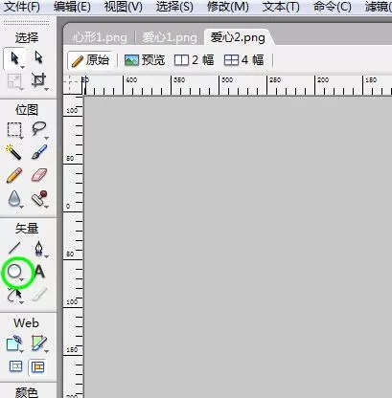Select the Pencil tool
The height and width of the screenshot is (398, 392).
point(14,175)
